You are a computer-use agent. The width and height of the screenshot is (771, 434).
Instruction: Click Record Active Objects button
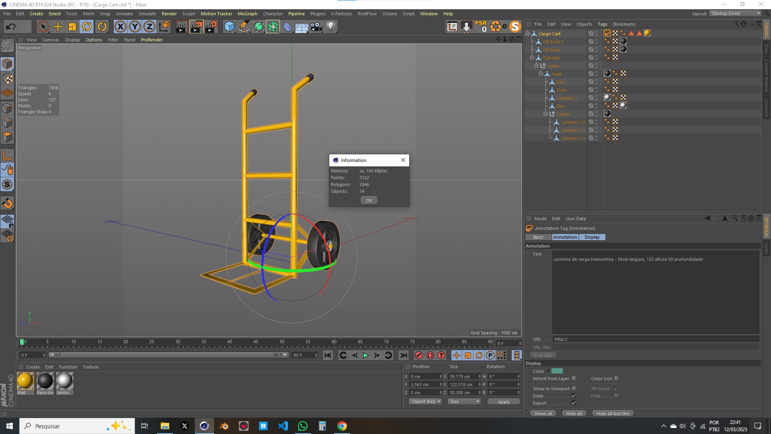419,355
